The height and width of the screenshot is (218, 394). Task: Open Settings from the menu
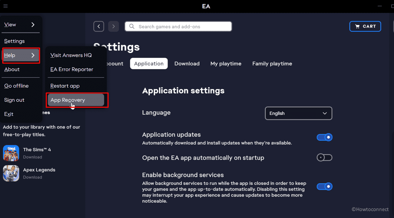[x=15, y=41]
